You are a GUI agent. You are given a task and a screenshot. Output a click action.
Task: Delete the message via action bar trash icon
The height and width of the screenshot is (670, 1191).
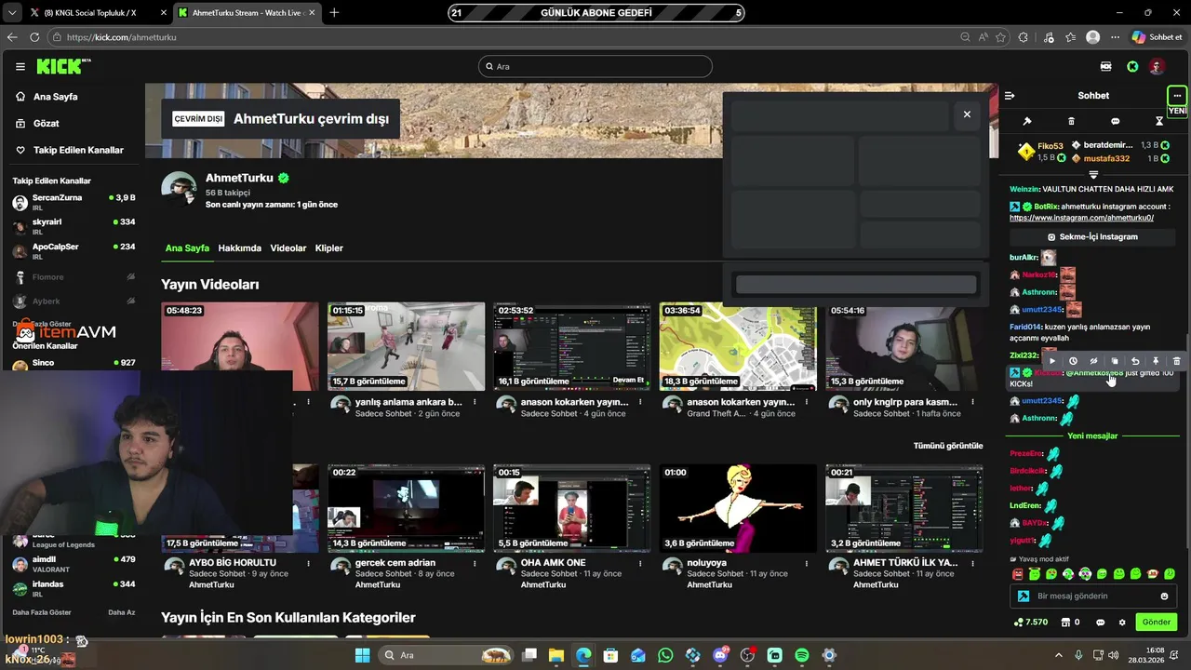[x=1176, y=361]
